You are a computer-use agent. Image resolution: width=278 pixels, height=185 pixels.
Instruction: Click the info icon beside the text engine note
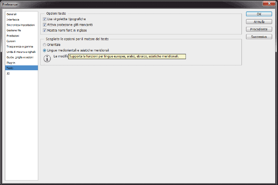[x=48, y=58]
